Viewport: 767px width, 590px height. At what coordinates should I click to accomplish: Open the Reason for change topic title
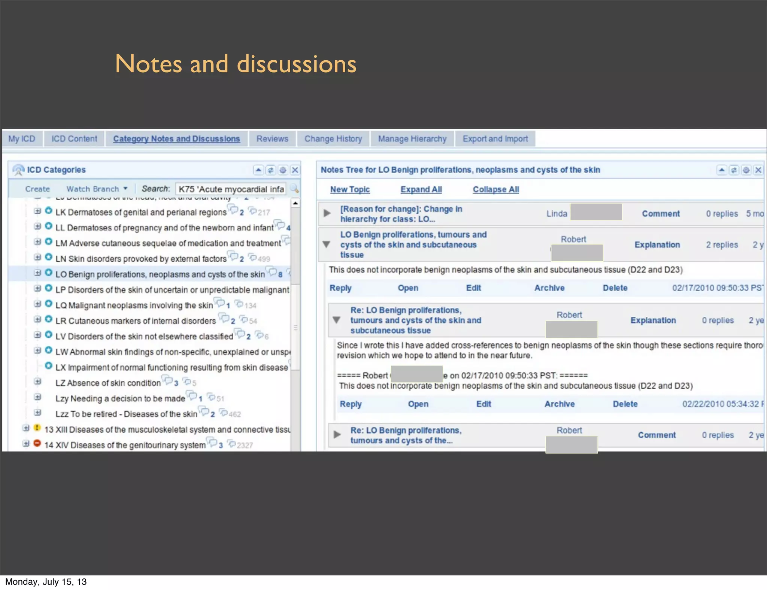pyautogui.click(x=401, y=214)
